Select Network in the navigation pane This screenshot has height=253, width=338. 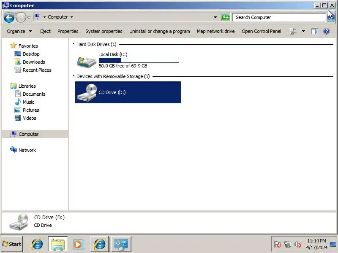coord(27,150)
